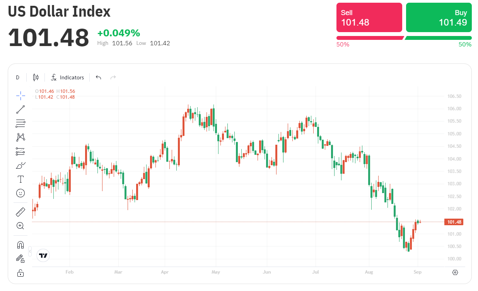Screen dimensions: 478x291
Task: Select the ruler measure tool
Action: click(x=20, y=212)
